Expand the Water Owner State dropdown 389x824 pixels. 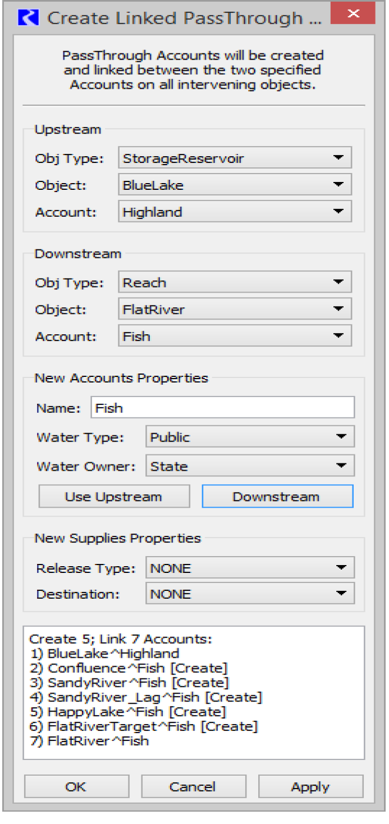(249, 466)
